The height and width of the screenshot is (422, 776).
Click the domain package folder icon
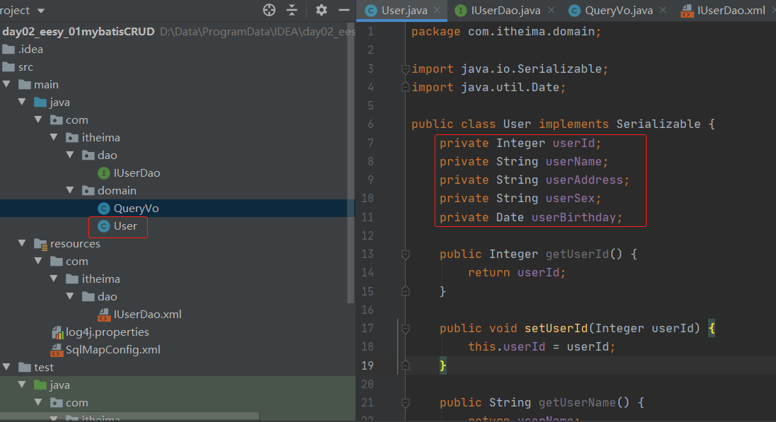click(x=88, y=190)
